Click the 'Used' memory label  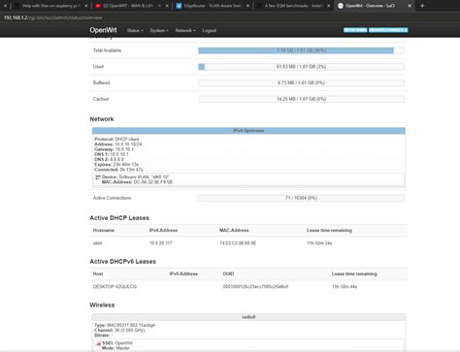pyautogui.click(x=98, y=67)
